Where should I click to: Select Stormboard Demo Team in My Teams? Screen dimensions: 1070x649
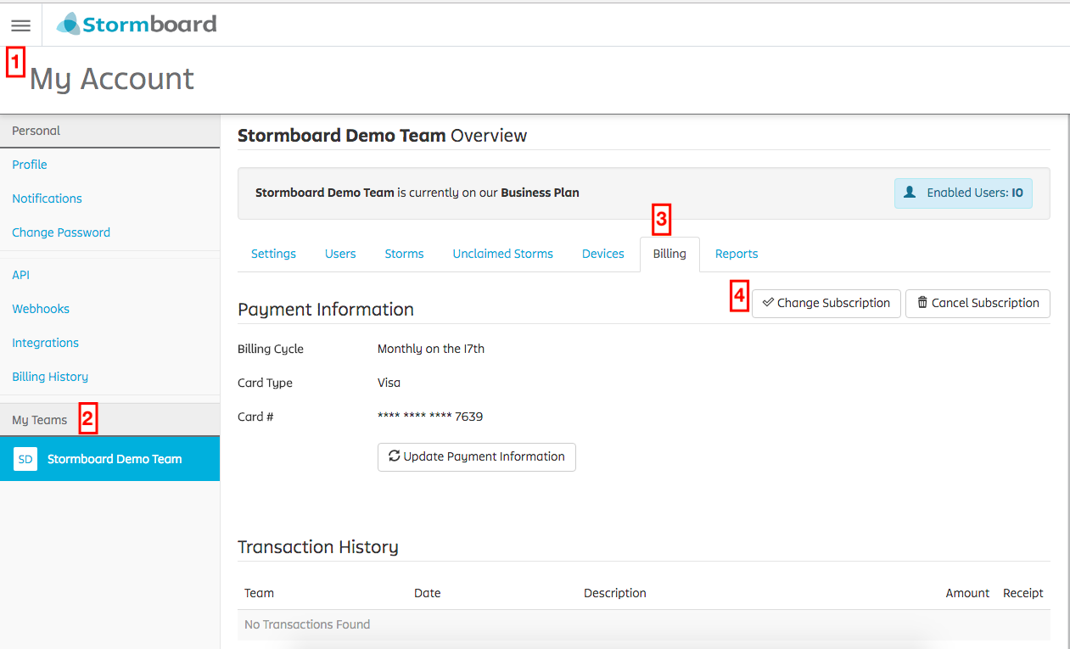pyautogui.click(x=109, y=459)
